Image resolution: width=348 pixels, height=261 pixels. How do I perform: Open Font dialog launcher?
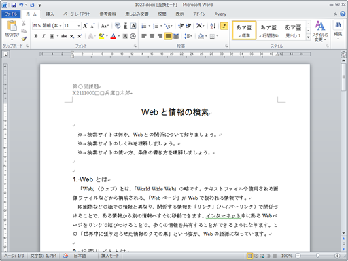(x=135, y=46)
